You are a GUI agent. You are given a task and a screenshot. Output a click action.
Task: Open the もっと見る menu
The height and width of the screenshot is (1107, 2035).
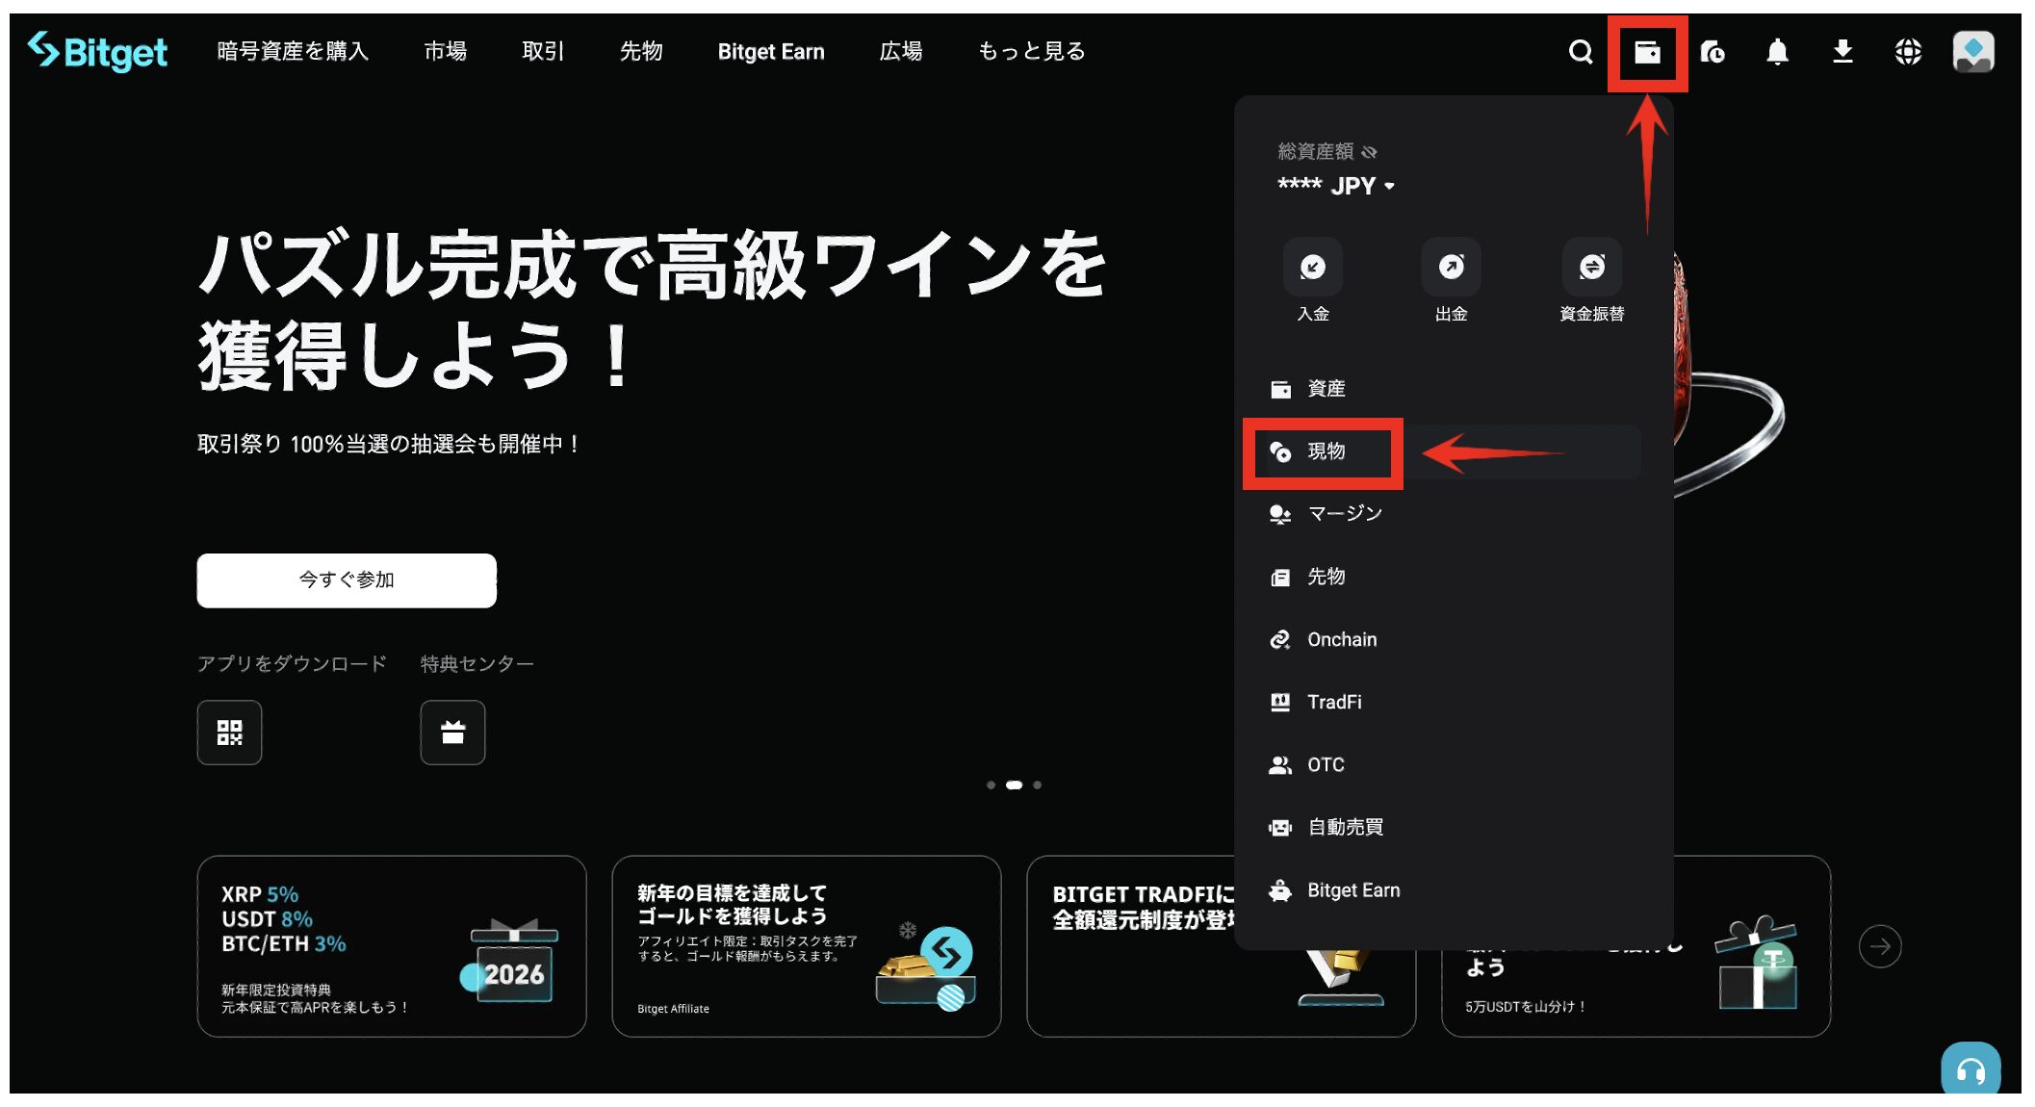tap(1031, 52)
